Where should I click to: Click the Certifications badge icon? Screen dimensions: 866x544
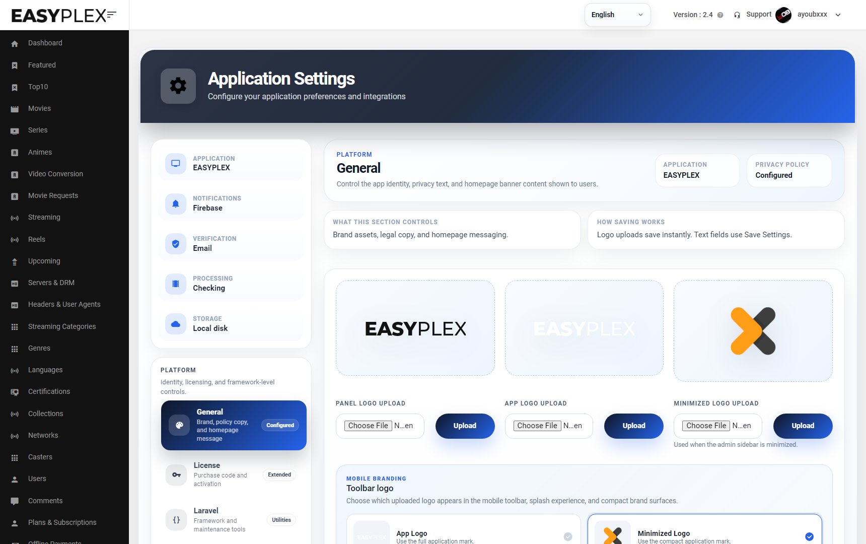(x=15, y=392)
